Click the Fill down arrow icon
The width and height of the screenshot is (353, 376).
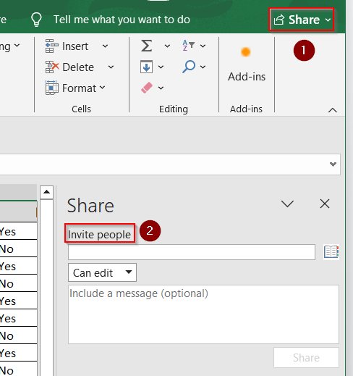tap(146, 67)
